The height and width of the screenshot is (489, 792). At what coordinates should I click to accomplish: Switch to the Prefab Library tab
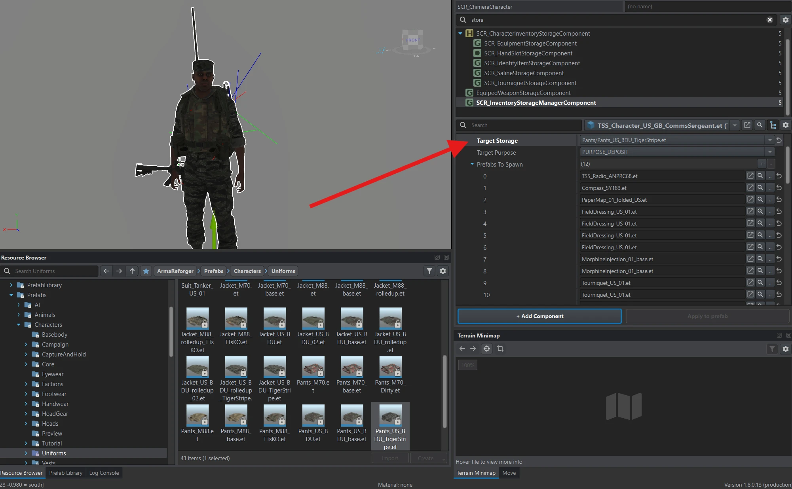(66, 473)
